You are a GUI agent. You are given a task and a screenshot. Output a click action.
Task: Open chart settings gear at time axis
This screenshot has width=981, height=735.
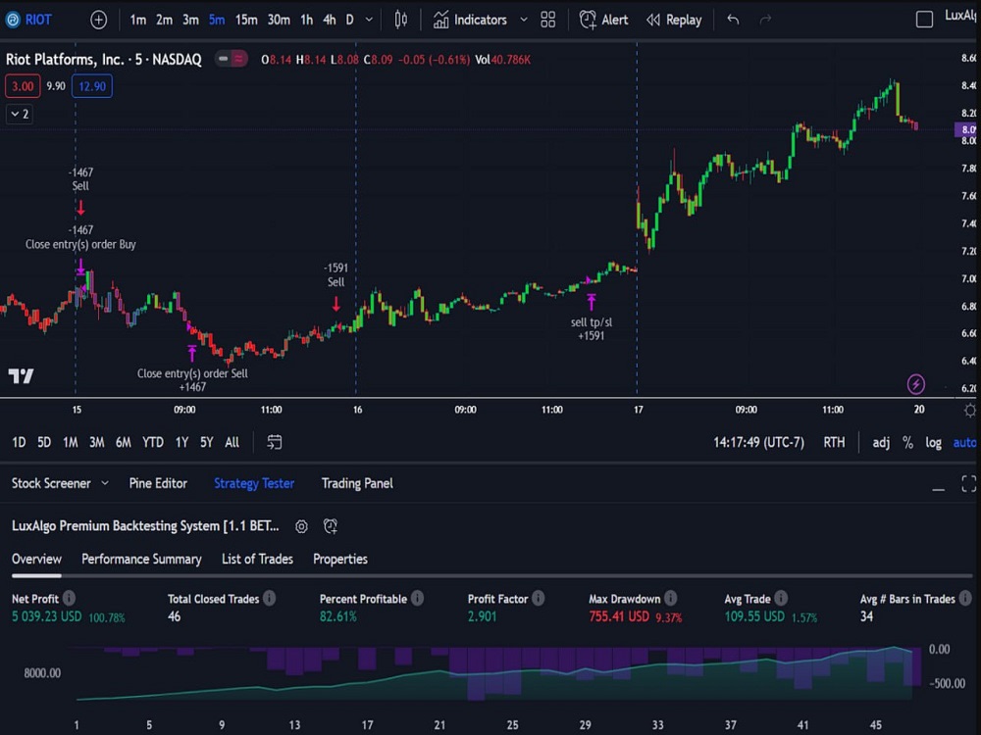click(x=970, y=410)
